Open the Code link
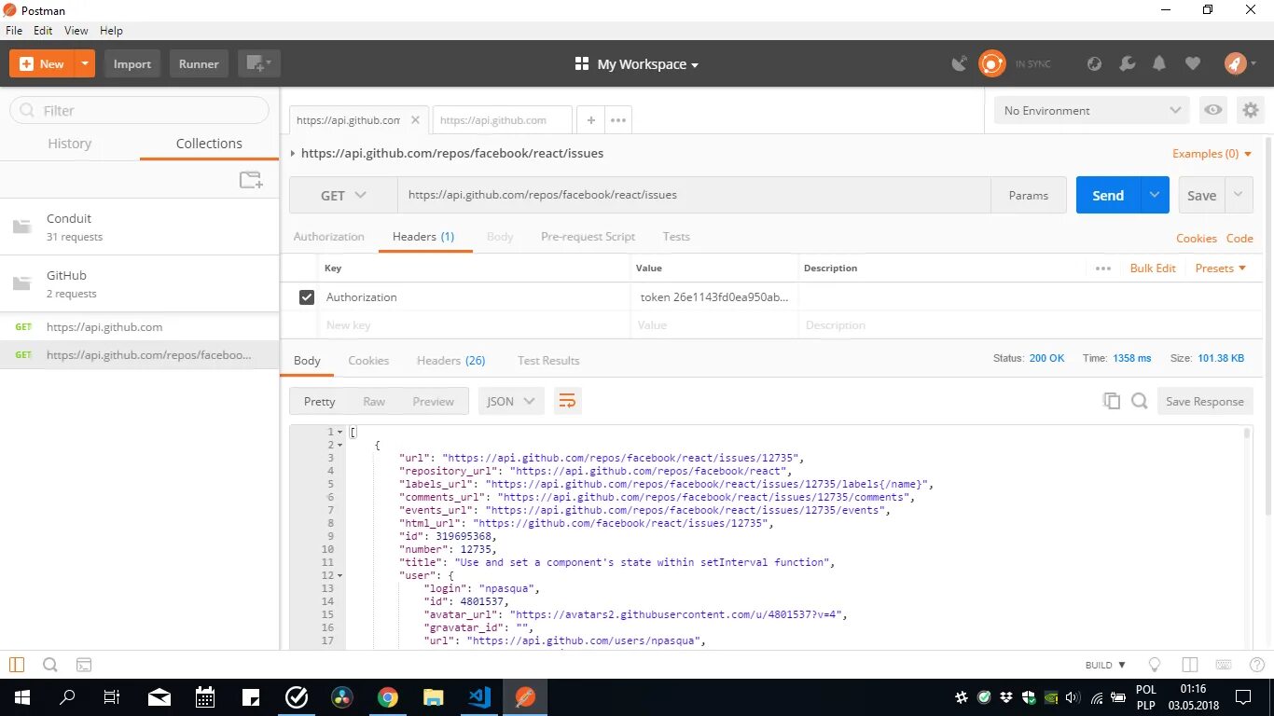The width and height of the screenshot is (1274, 716). (1239, 239)
